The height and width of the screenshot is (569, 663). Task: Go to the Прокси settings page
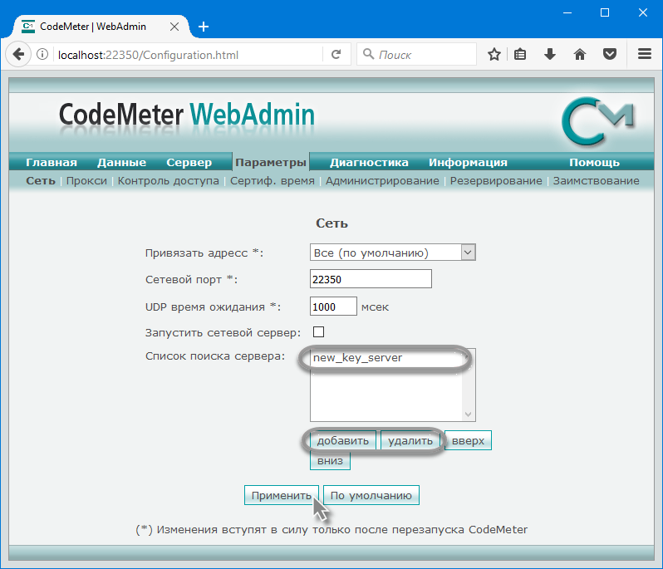tap(86, 181)
